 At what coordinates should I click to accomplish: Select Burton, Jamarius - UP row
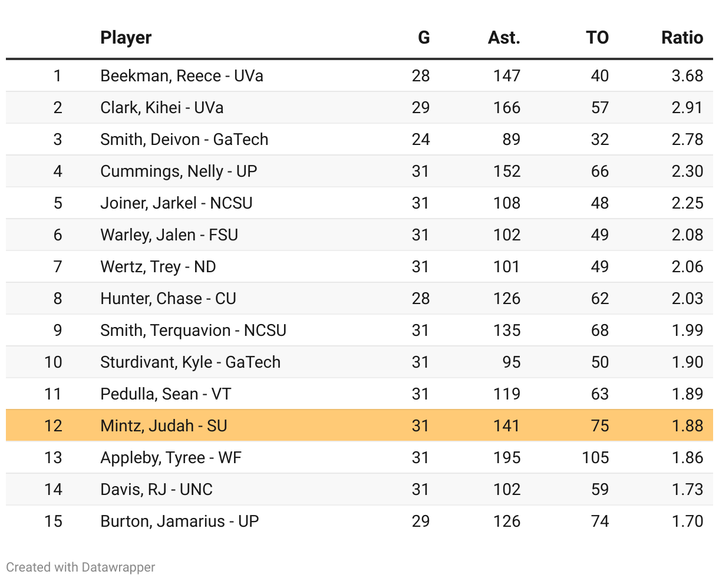pos(179,521)
